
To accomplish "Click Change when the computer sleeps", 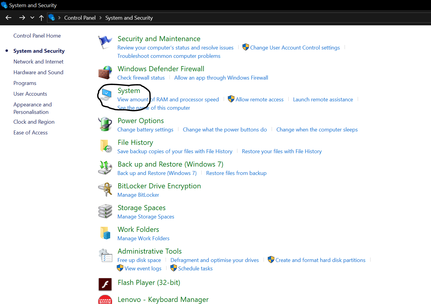I will [x=317, y=130].
